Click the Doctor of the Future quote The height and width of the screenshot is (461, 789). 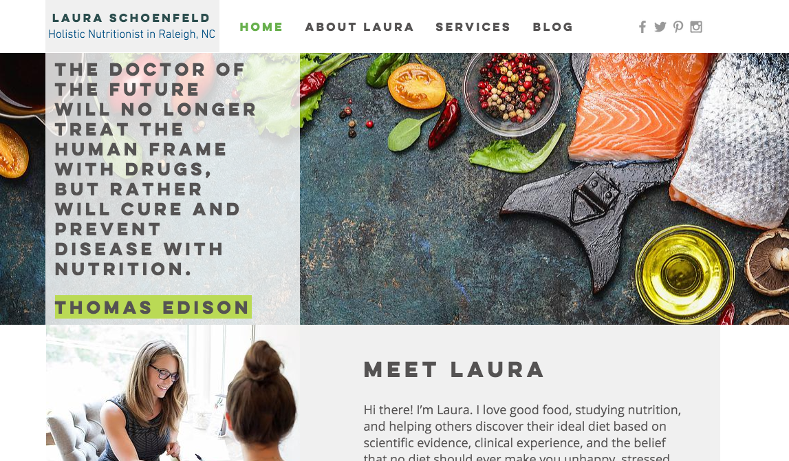(x=155, y=169)
